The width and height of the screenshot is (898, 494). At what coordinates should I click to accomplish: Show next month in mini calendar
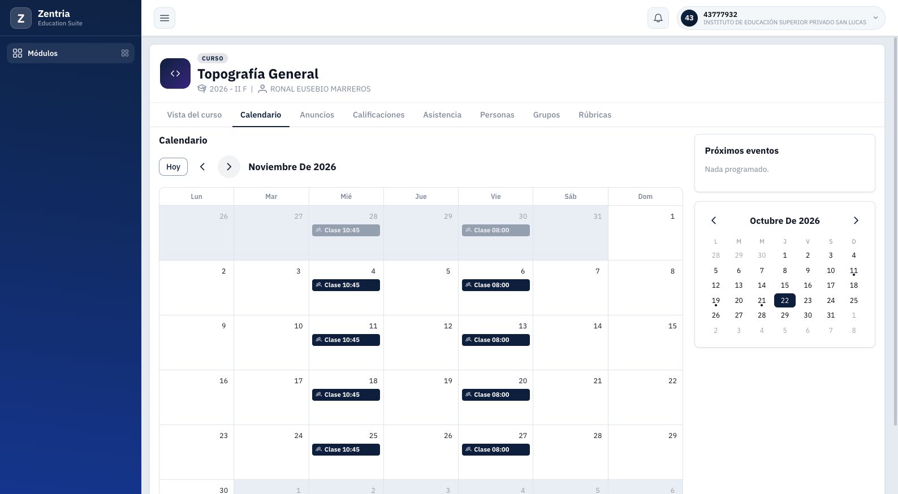[x=856, y=220]
